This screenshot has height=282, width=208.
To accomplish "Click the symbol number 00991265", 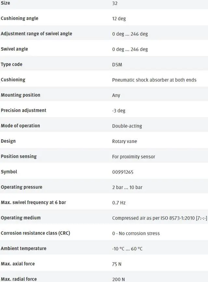I will tap(123, 172).
